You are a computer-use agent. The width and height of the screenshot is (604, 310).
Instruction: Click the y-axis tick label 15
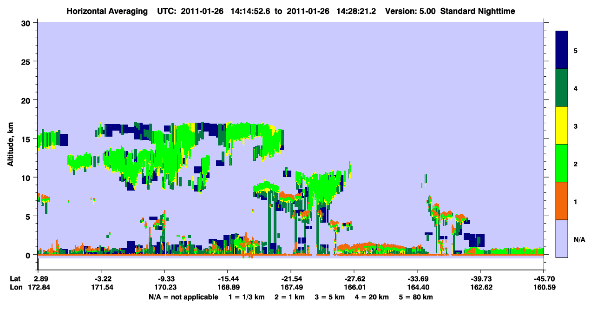click(x=27, y=139)
